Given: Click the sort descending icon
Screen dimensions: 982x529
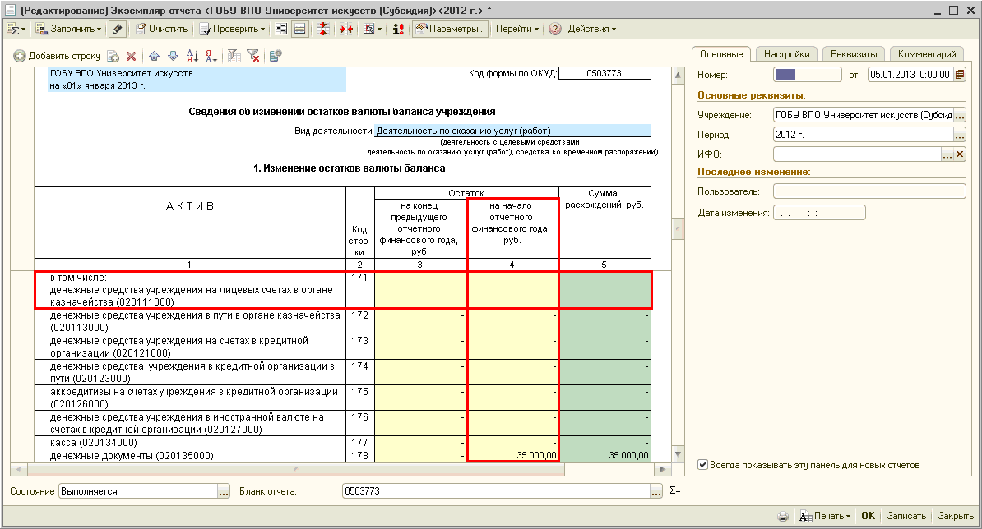Looking at the screenshot, I should [211, 57].
